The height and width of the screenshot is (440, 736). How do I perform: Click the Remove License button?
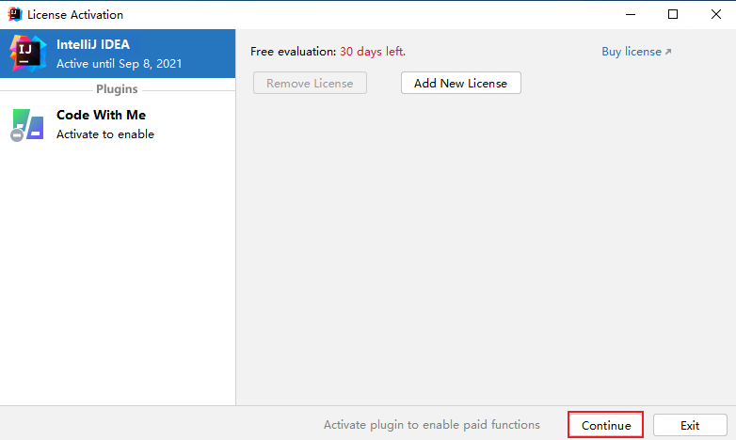point(310,83)
